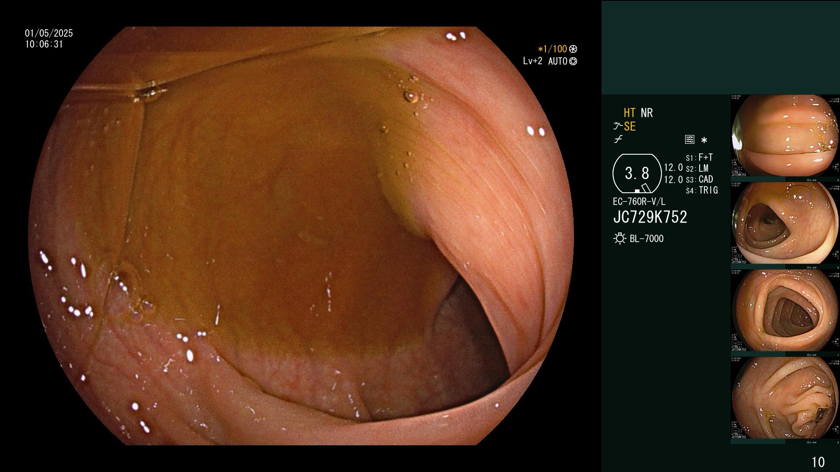The width and height of the screenshot is (840, 472).
Task: Click the image counter 10
Action: pyautogui.click(x=818, y=462)
